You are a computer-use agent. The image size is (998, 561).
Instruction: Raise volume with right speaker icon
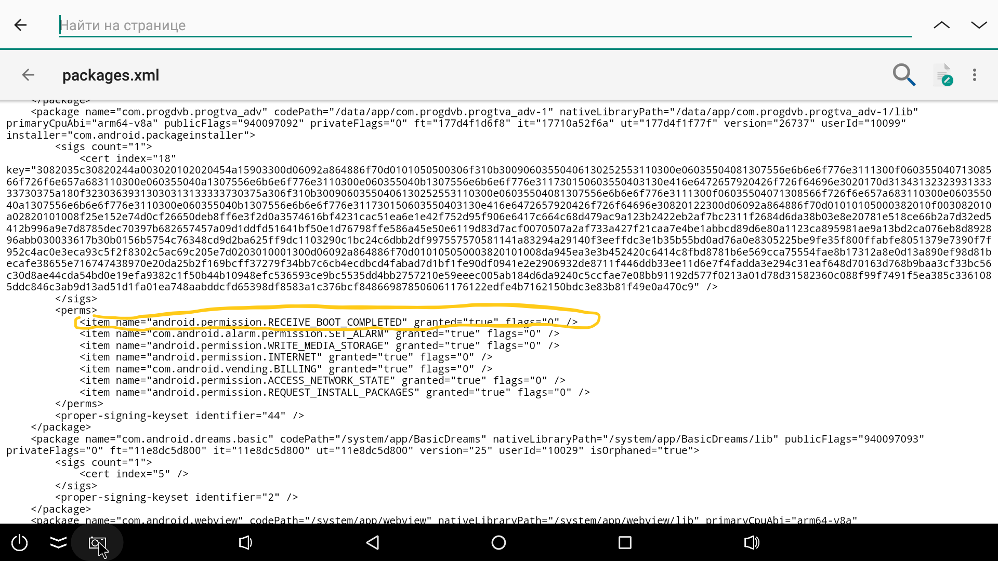(752, 543)
